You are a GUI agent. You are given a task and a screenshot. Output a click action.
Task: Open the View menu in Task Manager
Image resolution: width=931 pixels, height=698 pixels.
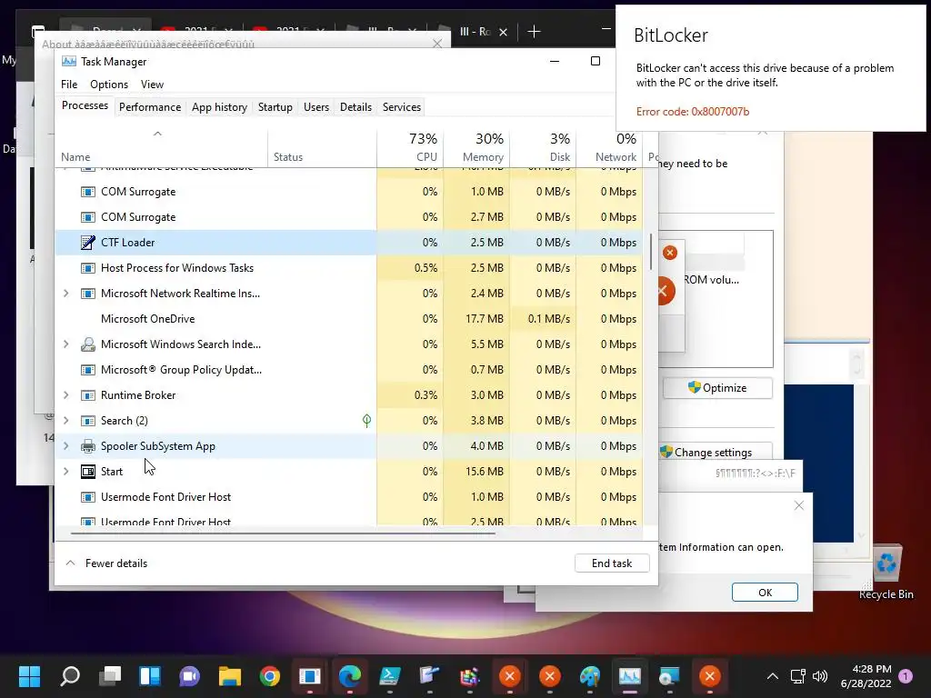152,85
